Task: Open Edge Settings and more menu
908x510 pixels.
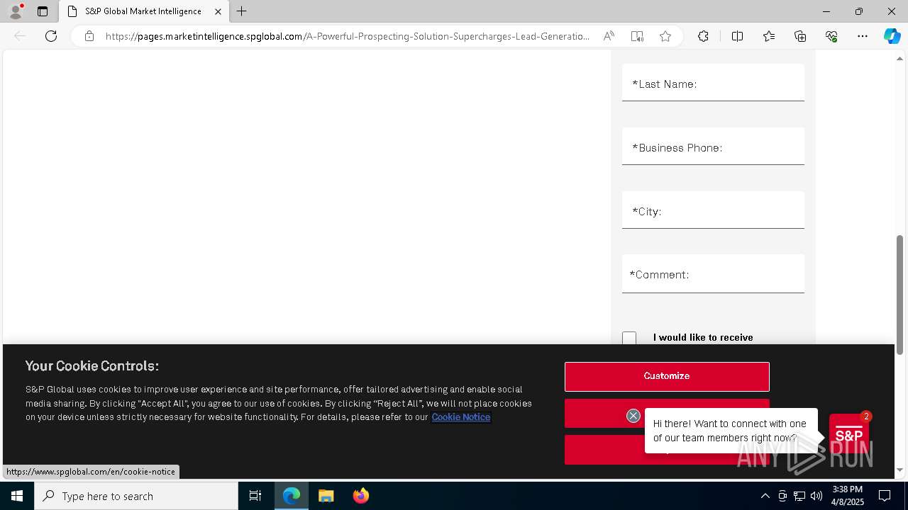Action: [863, 36]
